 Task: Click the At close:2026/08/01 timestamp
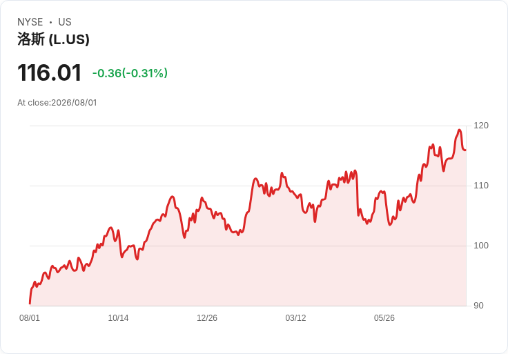(x=57, y=103)
